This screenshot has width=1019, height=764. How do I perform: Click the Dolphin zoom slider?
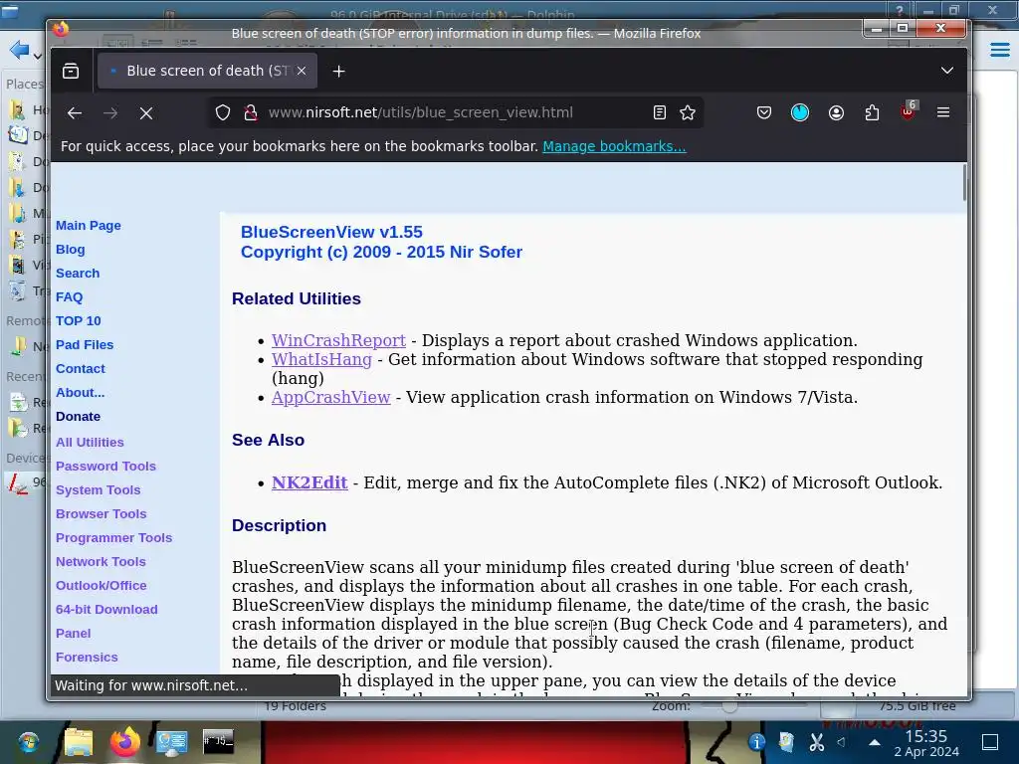[x=754, y=705]
